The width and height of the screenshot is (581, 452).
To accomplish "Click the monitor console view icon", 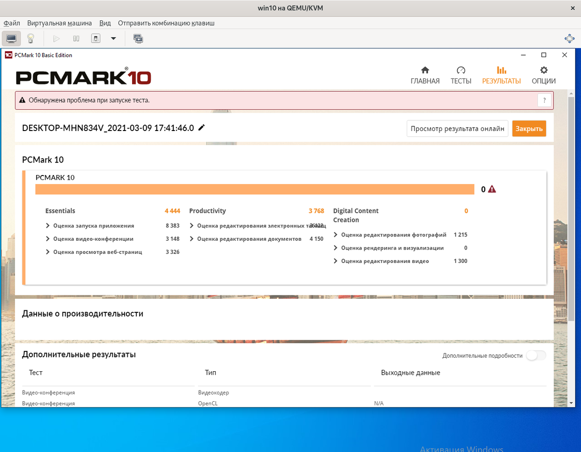I will click(x=11, y=38).
